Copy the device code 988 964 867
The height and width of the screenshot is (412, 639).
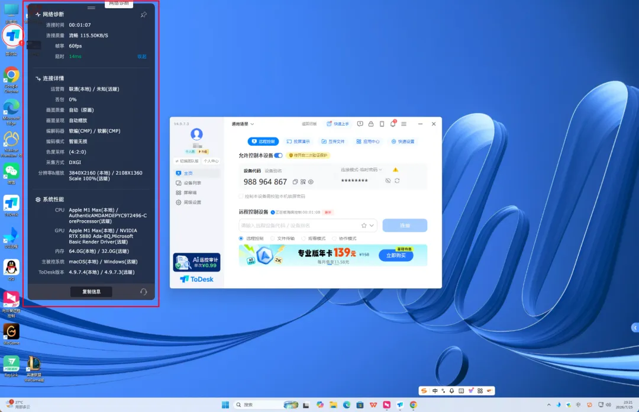(x=295, y=182)
